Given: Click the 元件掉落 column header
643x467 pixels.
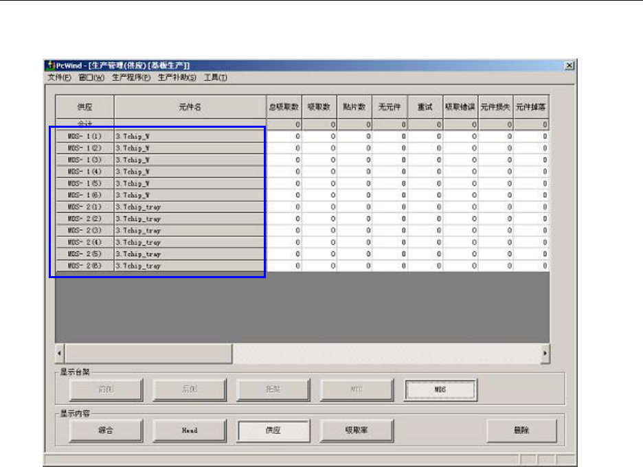Looking at the screenshot, I should [530, 107].
